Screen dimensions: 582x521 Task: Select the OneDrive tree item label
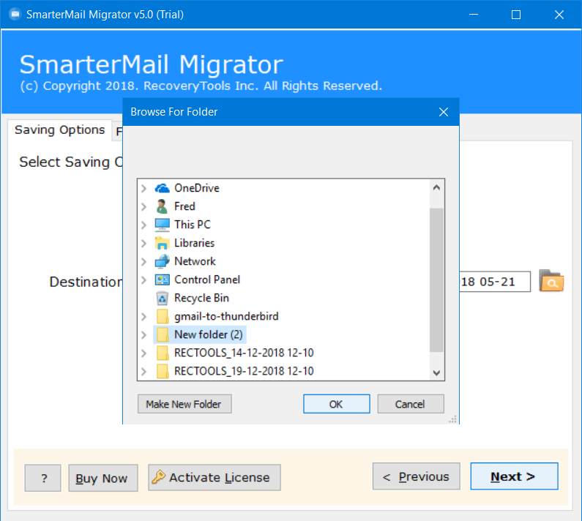tap(197, 188)
